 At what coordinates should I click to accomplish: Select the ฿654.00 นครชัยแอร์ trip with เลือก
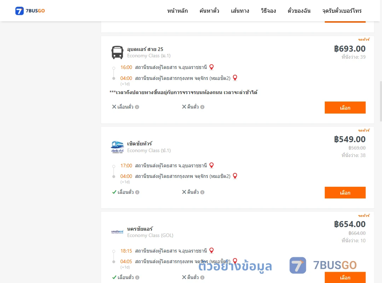point(345,277)
